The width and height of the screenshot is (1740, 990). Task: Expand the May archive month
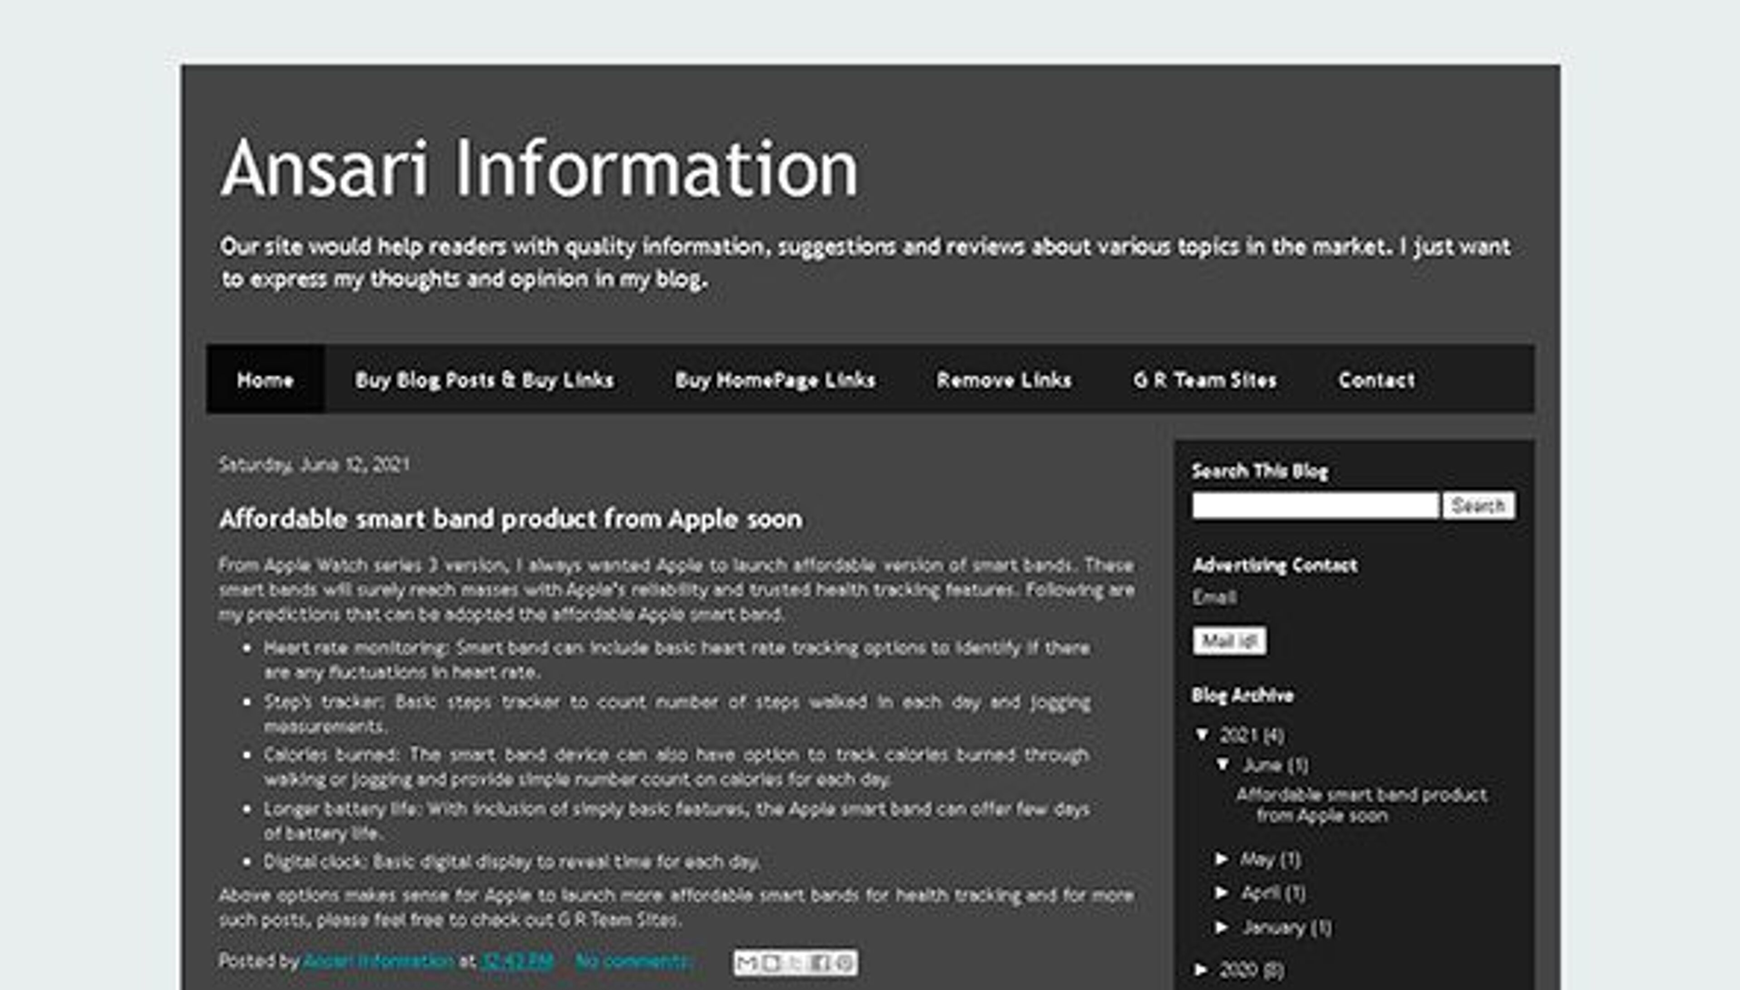tap(1222, 860)
